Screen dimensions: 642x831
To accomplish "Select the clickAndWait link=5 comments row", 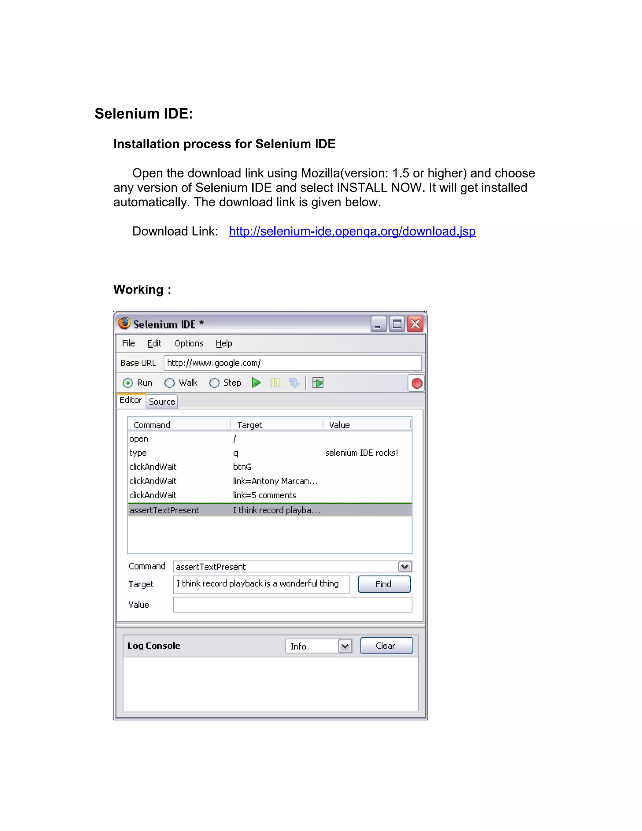I will coord(270,495).
